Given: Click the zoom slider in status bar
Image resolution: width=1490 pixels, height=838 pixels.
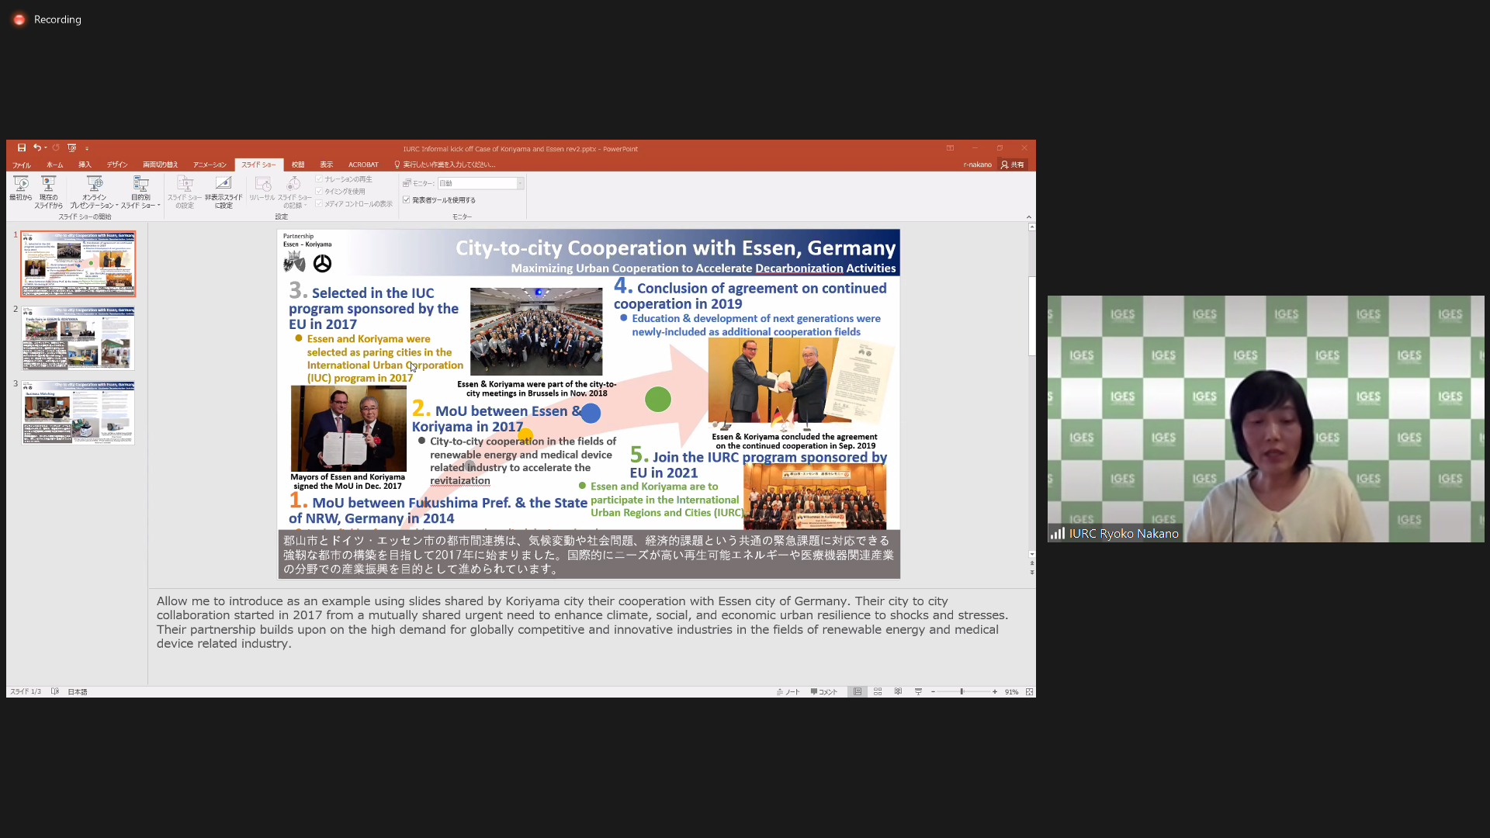Looking at the screenshot, I should pos(962,691).
